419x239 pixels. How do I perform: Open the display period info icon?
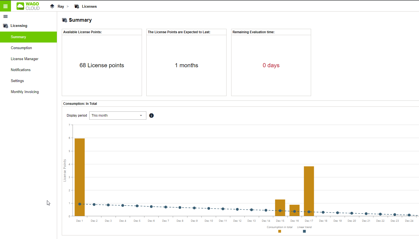pos(151,116)
